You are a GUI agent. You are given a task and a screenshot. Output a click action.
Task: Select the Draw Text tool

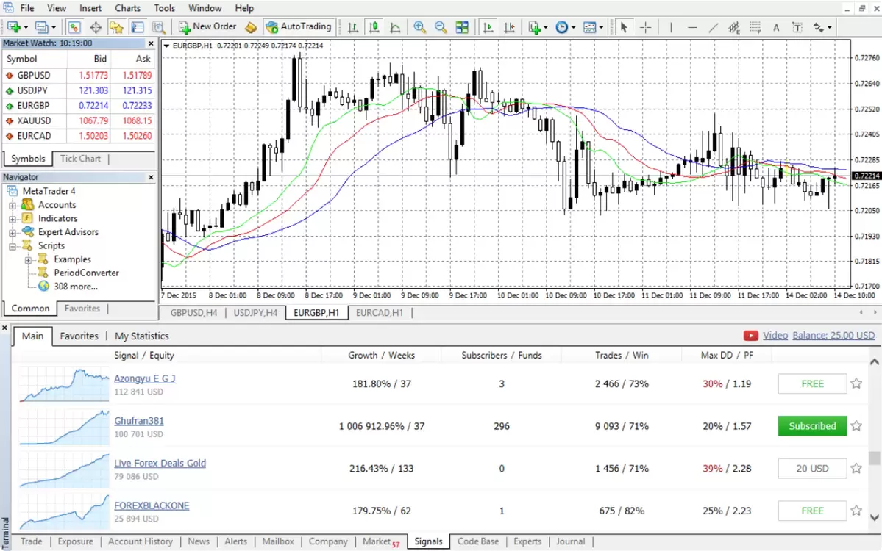pos(776,27)
